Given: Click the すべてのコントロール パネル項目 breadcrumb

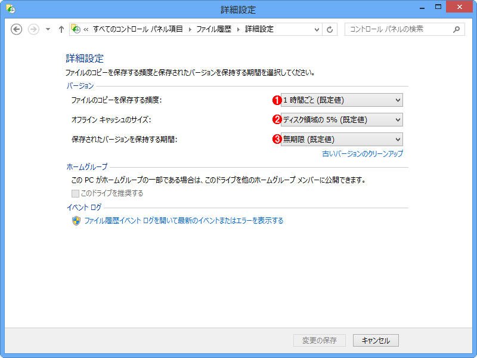Looking at the screenshot, I should pos(138,29).
